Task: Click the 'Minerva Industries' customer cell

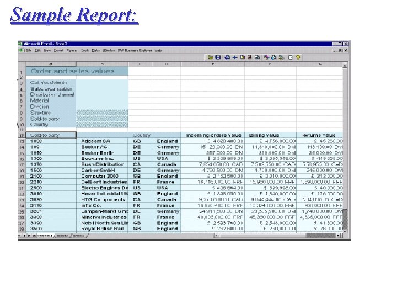Action: (x=104, y=217)
